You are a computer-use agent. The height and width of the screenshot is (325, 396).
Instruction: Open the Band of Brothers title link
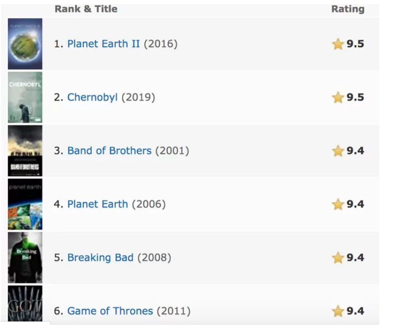pos(109,151)
